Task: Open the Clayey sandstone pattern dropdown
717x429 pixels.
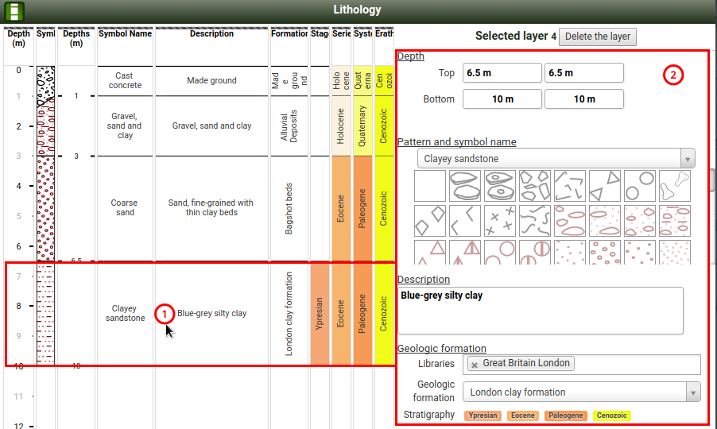Action: (556, 158)
